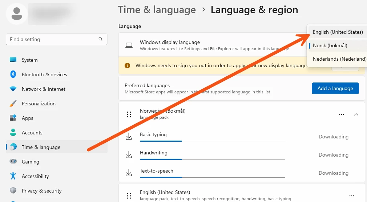The width and height of the screenshot is (367, 202).
Task: Open System settings via its monitor icon
Action: tap(13, 60)
